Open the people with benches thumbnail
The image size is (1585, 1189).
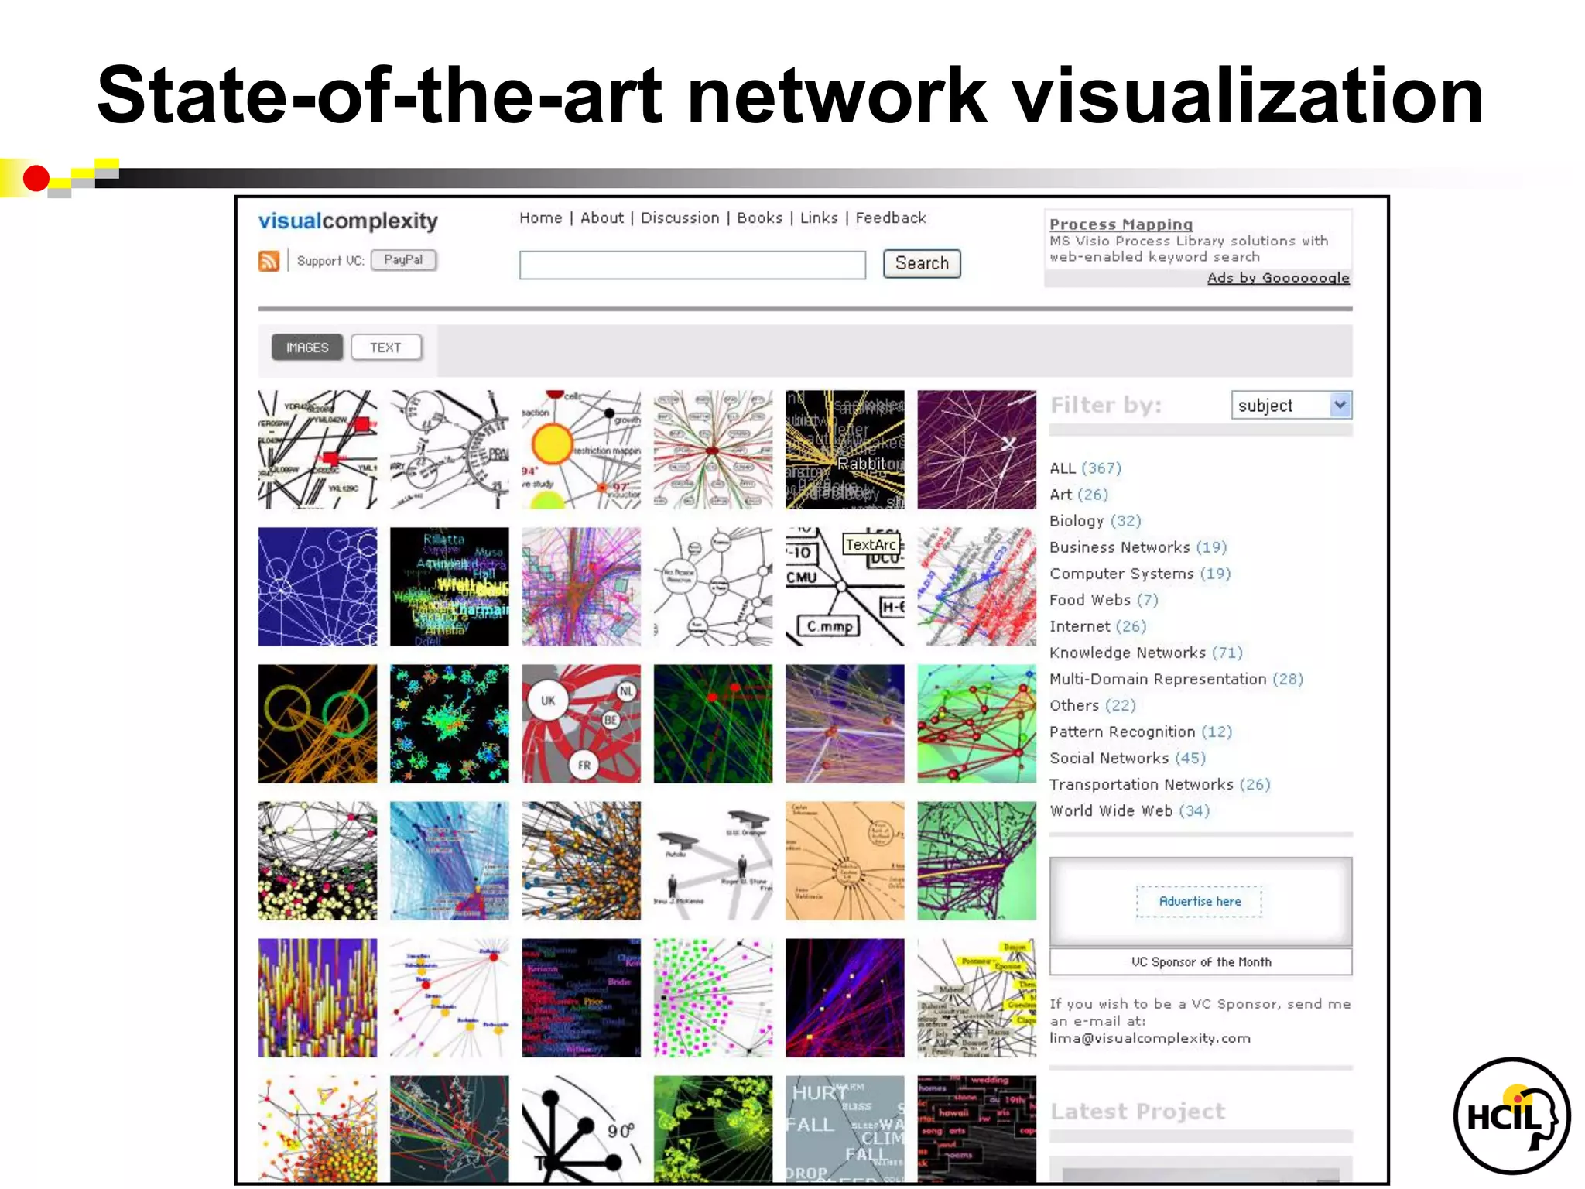tap(713, 861)
